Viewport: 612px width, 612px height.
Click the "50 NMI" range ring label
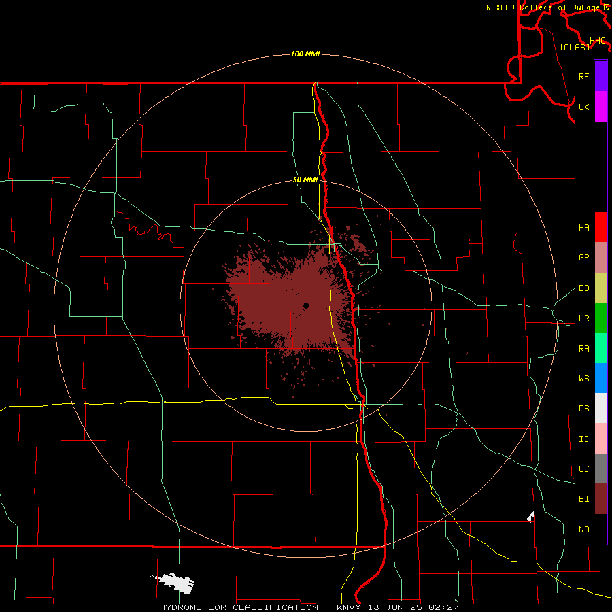(x=305, y=180)
